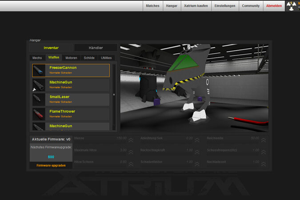Click the Nächstes Firmwareupgrade label
The image size is (300, 200).
51,147
